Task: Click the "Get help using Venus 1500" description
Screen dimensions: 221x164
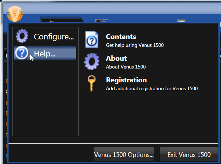Action: point(135,45)
